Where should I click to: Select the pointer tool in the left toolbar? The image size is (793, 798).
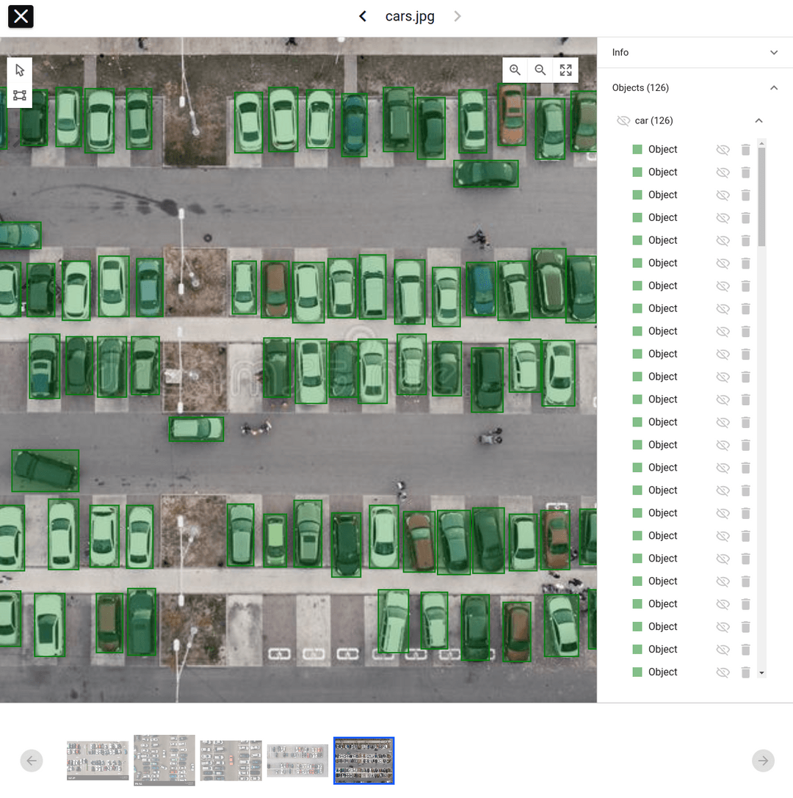[19, 70]
